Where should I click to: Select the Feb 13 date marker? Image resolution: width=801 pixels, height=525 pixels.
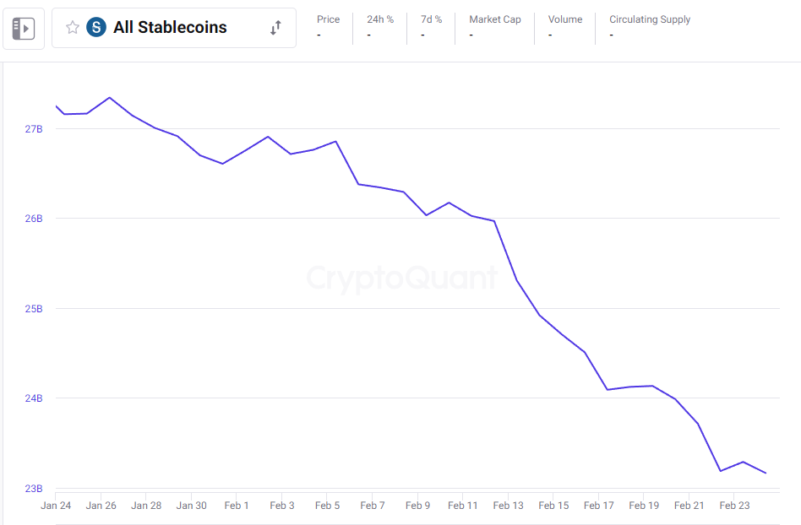pos(509,506)
